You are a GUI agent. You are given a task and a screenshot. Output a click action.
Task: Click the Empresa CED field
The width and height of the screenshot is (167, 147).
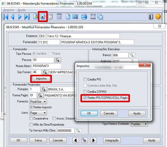42,36
